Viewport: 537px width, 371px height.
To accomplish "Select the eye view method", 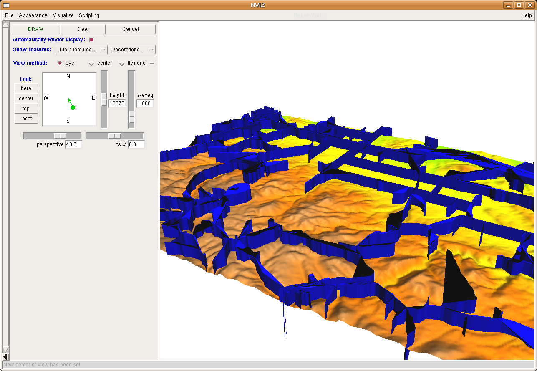I will (60, 63).
